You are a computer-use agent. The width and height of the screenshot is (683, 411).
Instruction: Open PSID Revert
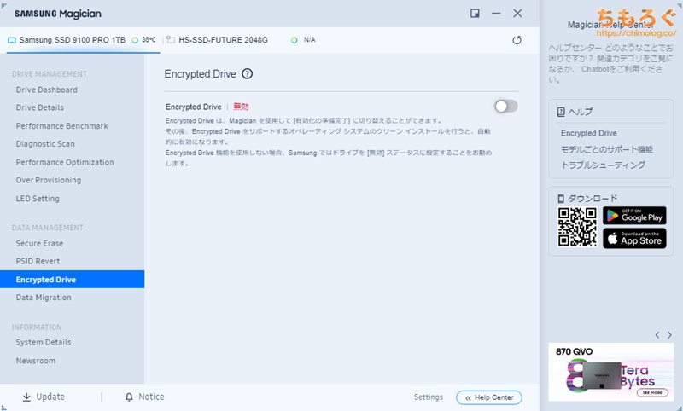pos(38,261)
